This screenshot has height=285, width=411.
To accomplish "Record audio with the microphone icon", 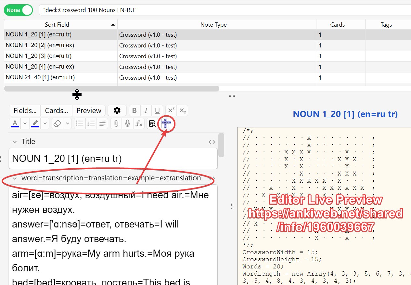I will point(128,123).
